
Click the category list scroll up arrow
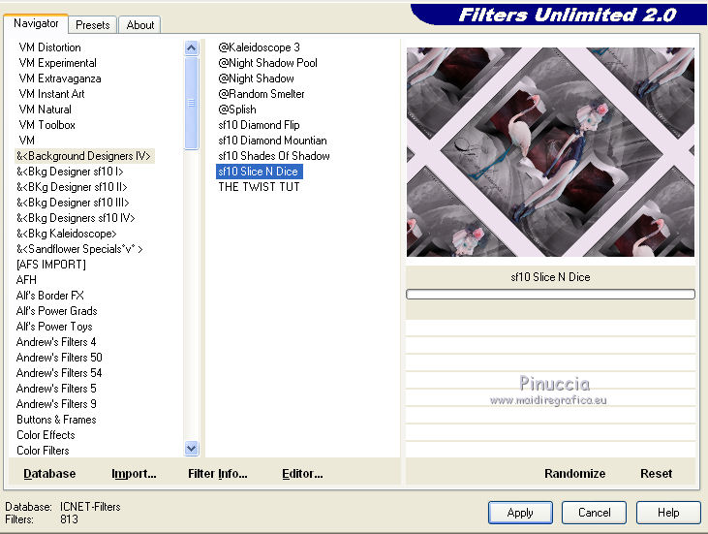coord(192,47)
